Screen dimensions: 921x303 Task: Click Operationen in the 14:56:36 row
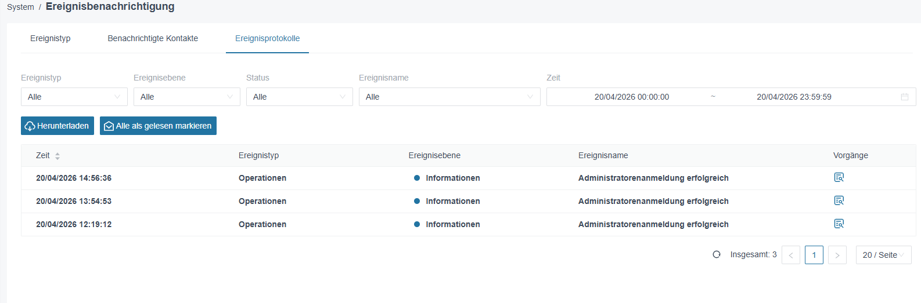[x=262, y=178]
